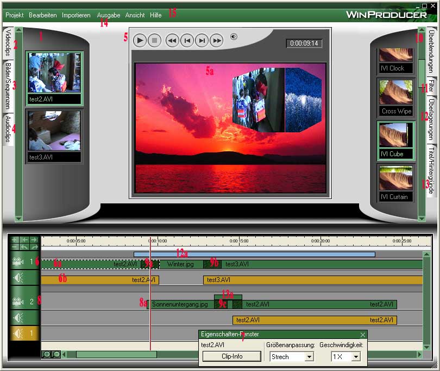Zoom in the timeline with plus magnifier

click(x=47, y=354)
